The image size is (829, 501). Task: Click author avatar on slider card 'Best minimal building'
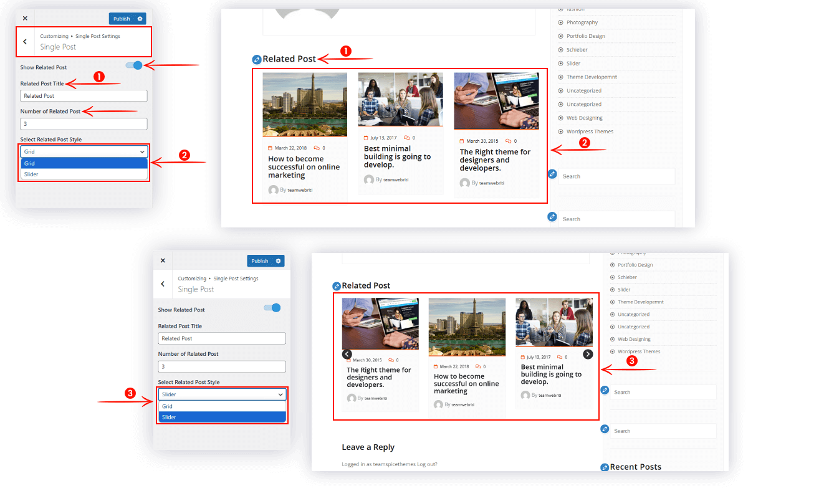tap(525, 395)
